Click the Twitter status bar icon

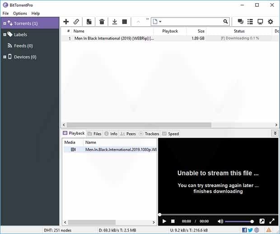250,230
